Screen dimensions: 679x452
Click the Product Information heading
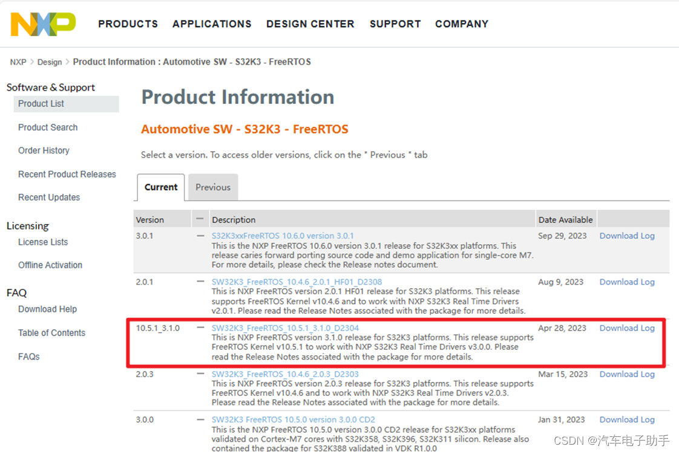[x=238, y=97]
